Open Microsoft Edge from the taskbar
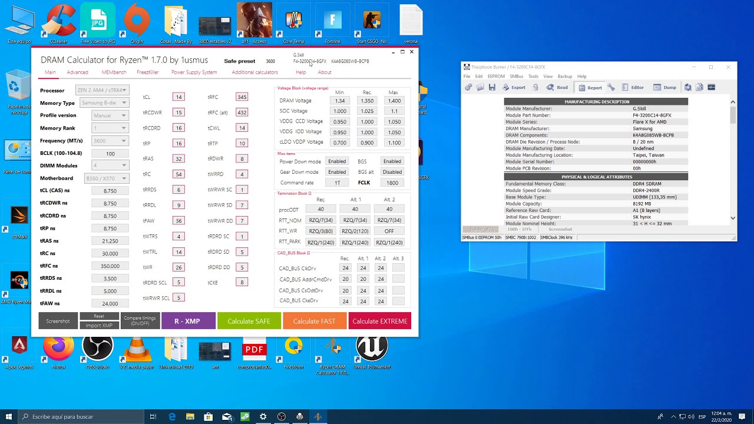Image resolution: width=754 pixels, height=424 pixels. tap(172, 416)
